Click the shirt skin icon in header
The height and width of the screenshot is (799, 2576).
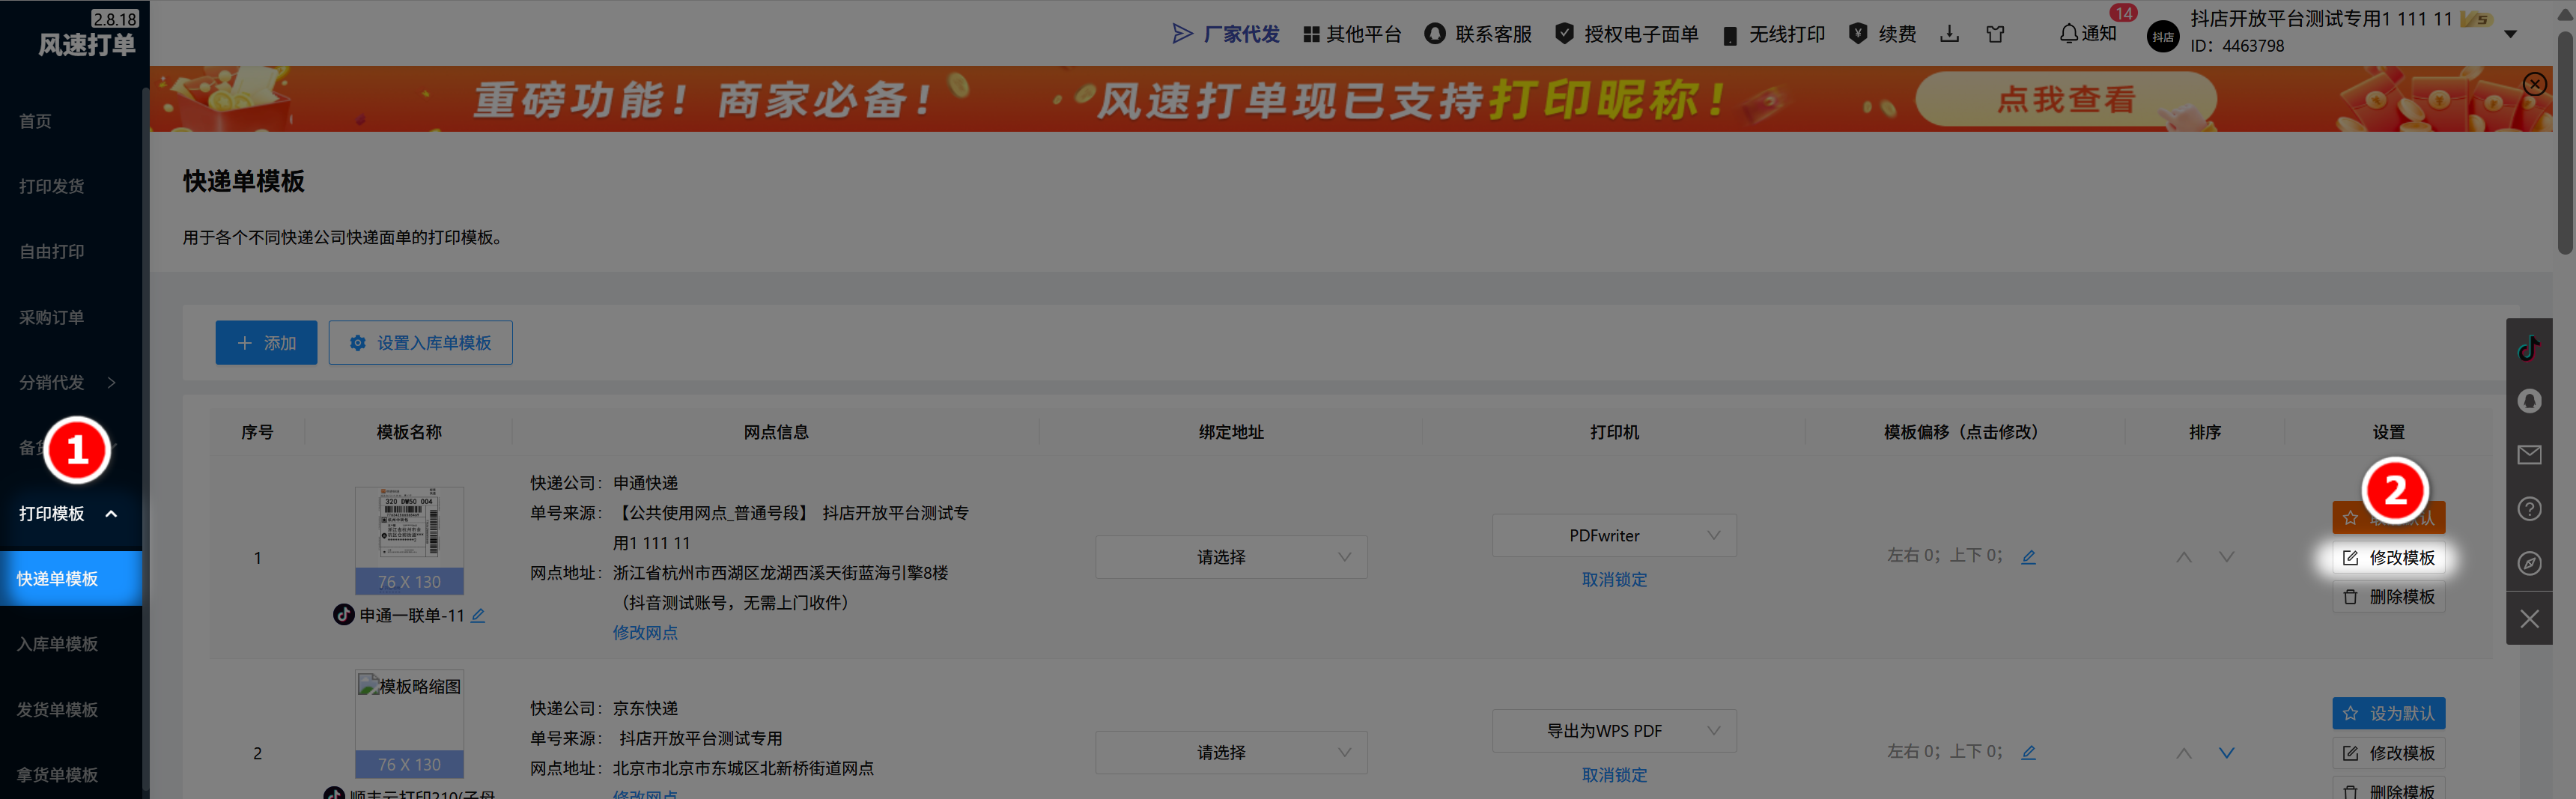pos(1995,34)
